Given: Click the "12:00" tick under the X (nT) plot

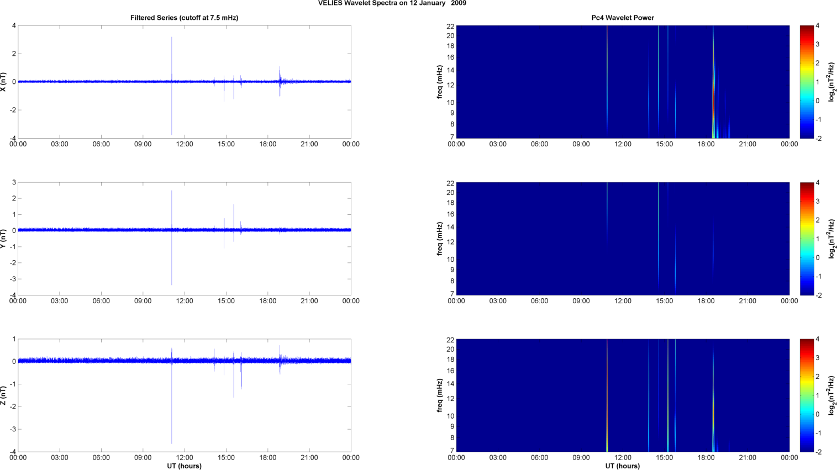Looking at the screenshot, I should tap(185, 144).
